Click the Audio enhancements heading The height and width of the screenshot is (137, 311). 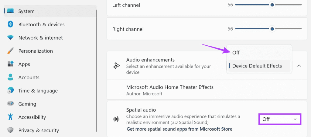click(150, 60)
